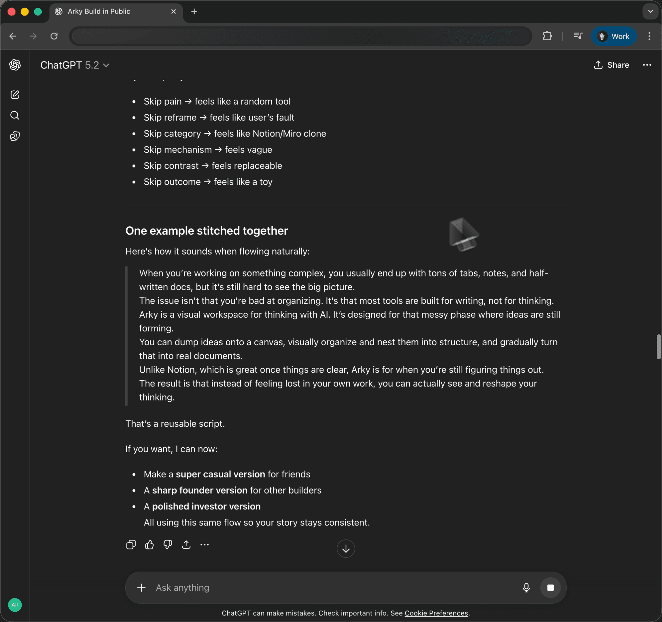Click the Ask anything input field

click(x=333, y=588)
